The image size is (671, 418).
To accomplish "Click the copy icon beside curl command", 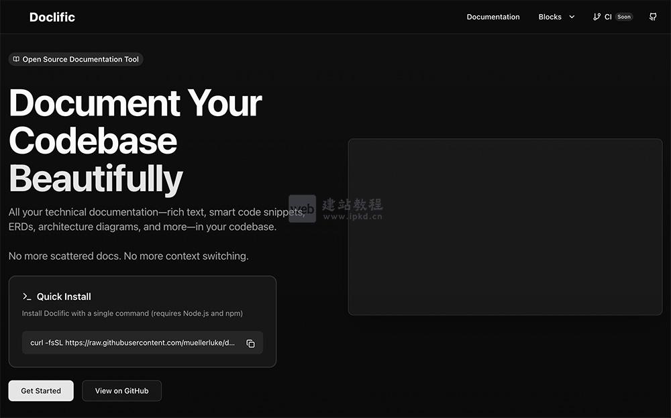I will (250, 343).
